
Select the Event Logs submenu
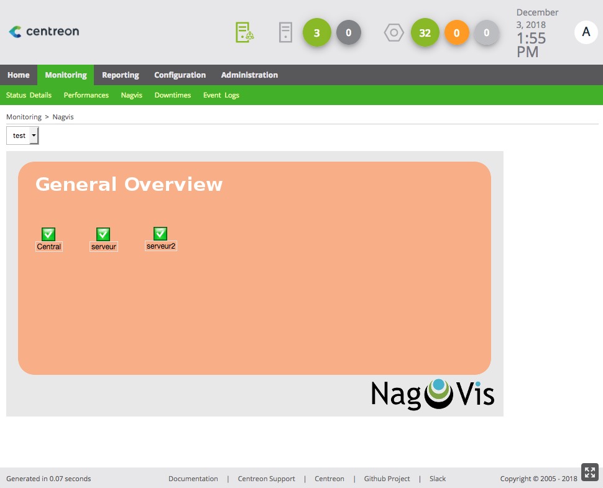[x=221, y=95]
